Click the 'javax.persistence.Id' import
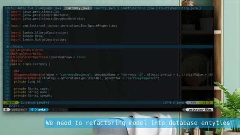 coord(35,12)
